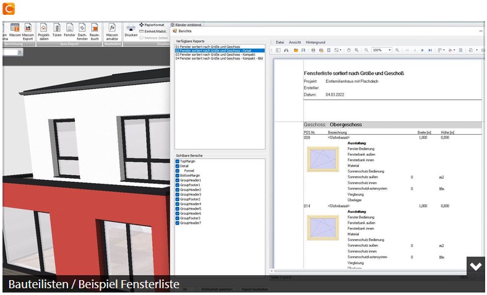Toggle the GroupHeader7 checkbox
The height and width of the screenshot is (295, 487).
(178, 223)
